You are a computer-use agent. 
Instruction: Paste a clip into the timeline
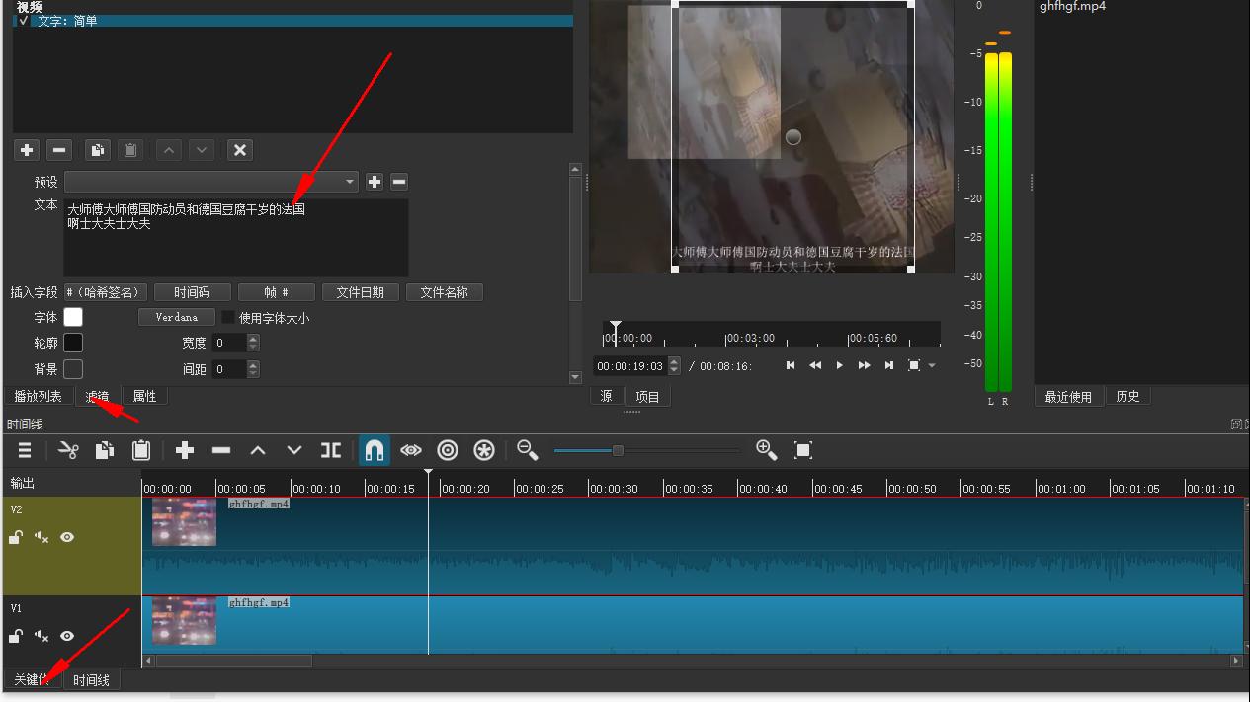pyautogui.click(x=140, y=450)
